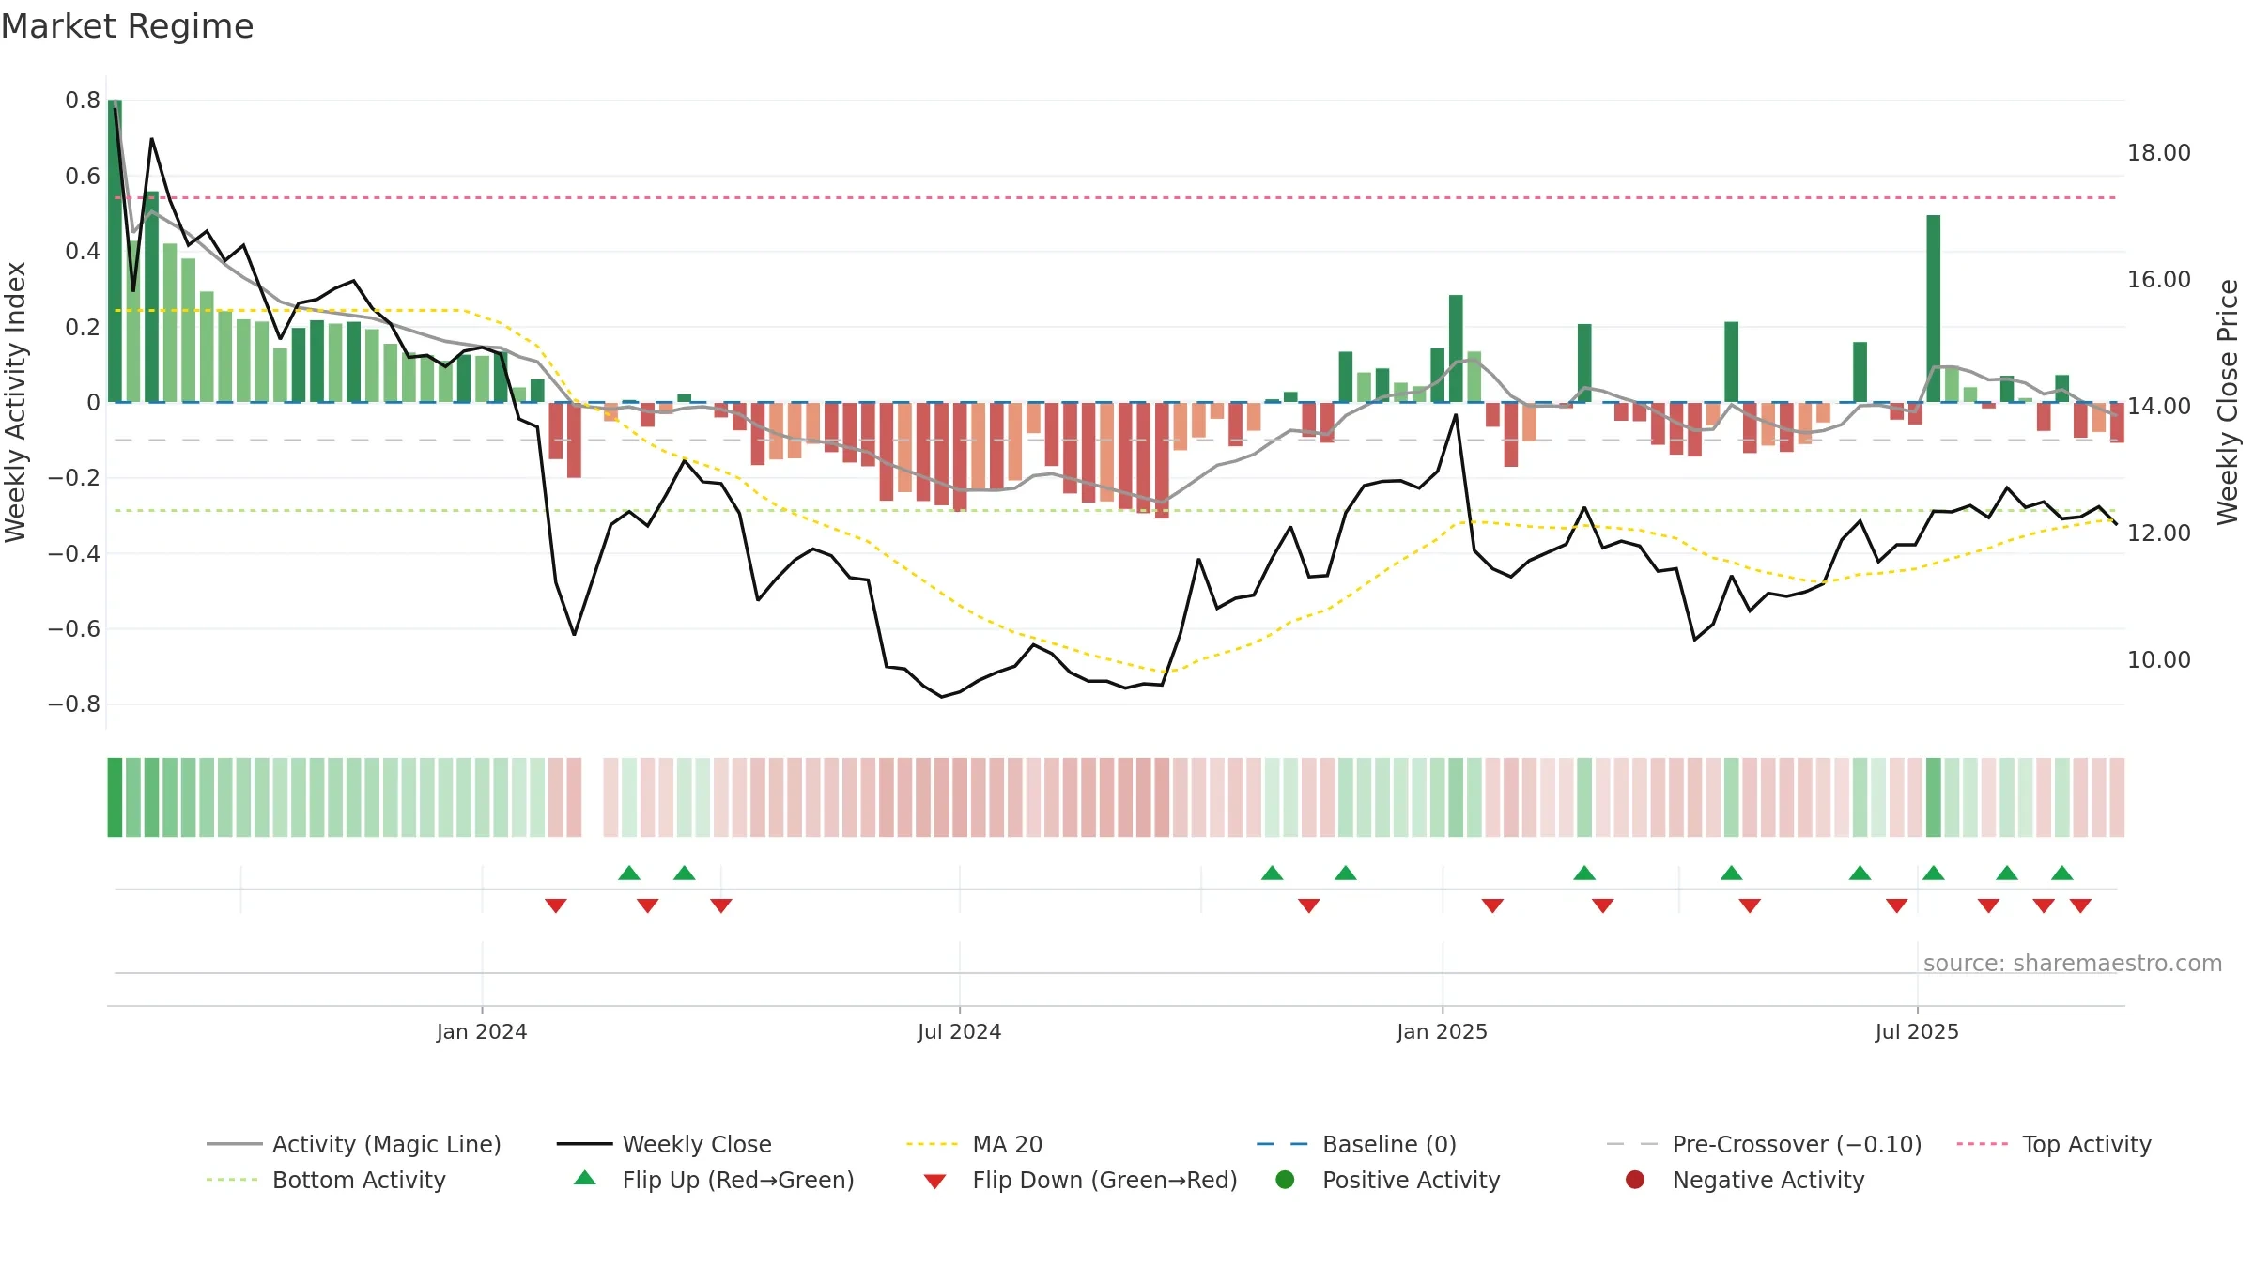This screenshot has height=1268, width=2254.
Task: Click the green Positive Activity circle icon
Action: [x=1285, y=1180]
